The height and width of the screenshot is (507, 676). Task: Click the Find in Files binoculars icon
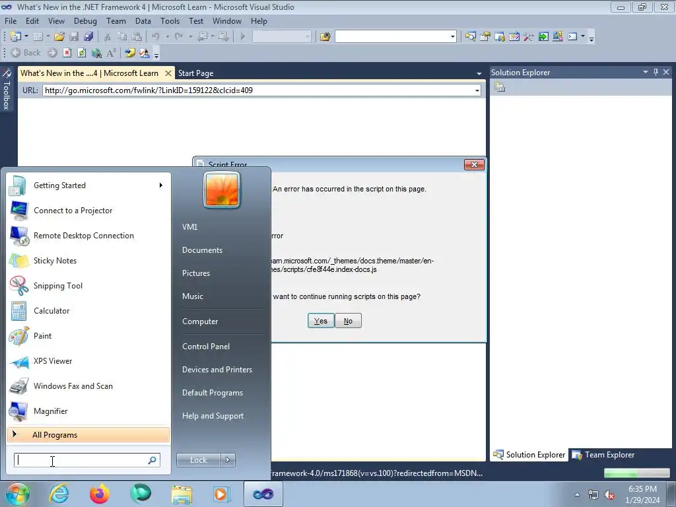[325, 37]
